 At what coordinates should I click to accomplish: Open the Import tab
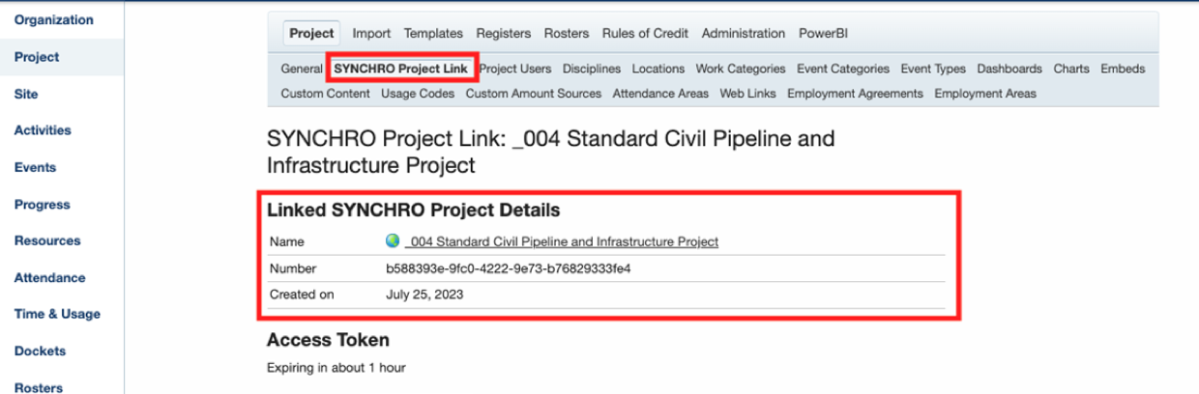coord(371,34)
